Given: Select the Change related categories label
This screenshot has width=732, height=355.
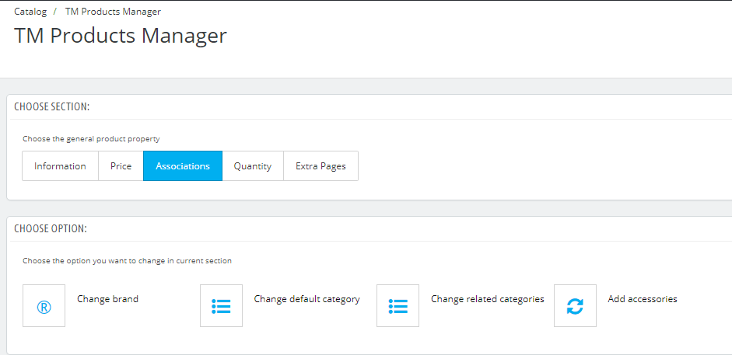Looking at the screenshot, I should tap(488, 299).
